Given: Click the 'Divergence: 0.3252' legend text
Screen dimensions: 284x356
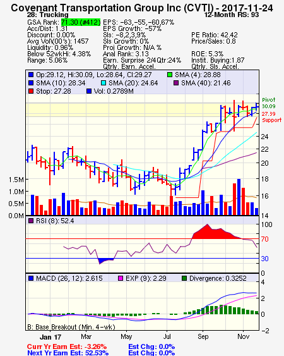Looking at the screenshot, I should pyautogui.click(x=218, y=278).
